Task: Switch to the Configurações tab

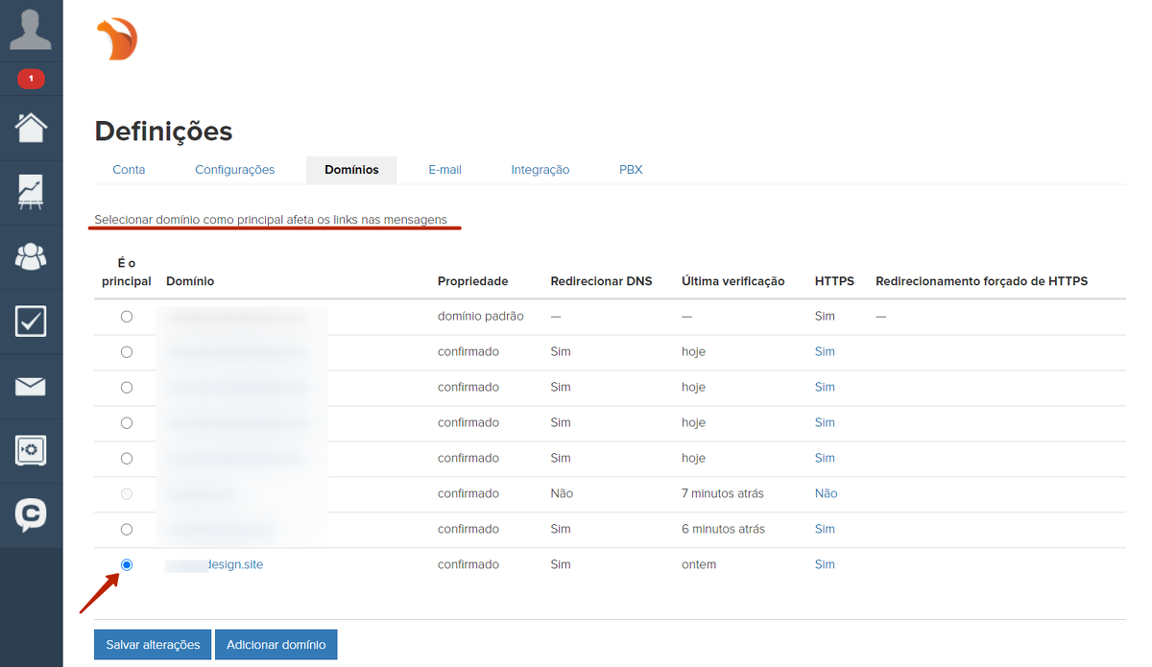Action: click(x=234, y=170)
